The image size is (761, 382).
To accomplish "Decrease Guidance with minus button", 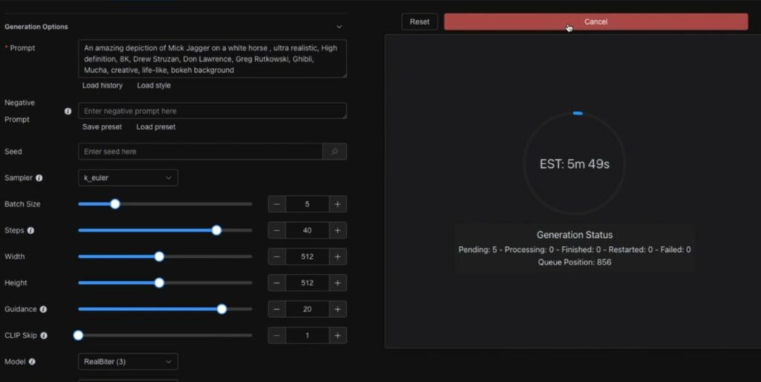I will 276,309.
